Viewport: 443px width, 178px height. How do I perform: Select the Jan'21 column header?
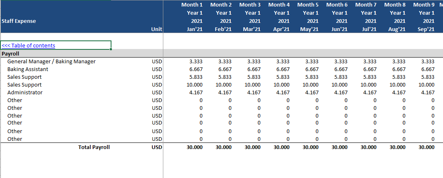click(195, 29)
